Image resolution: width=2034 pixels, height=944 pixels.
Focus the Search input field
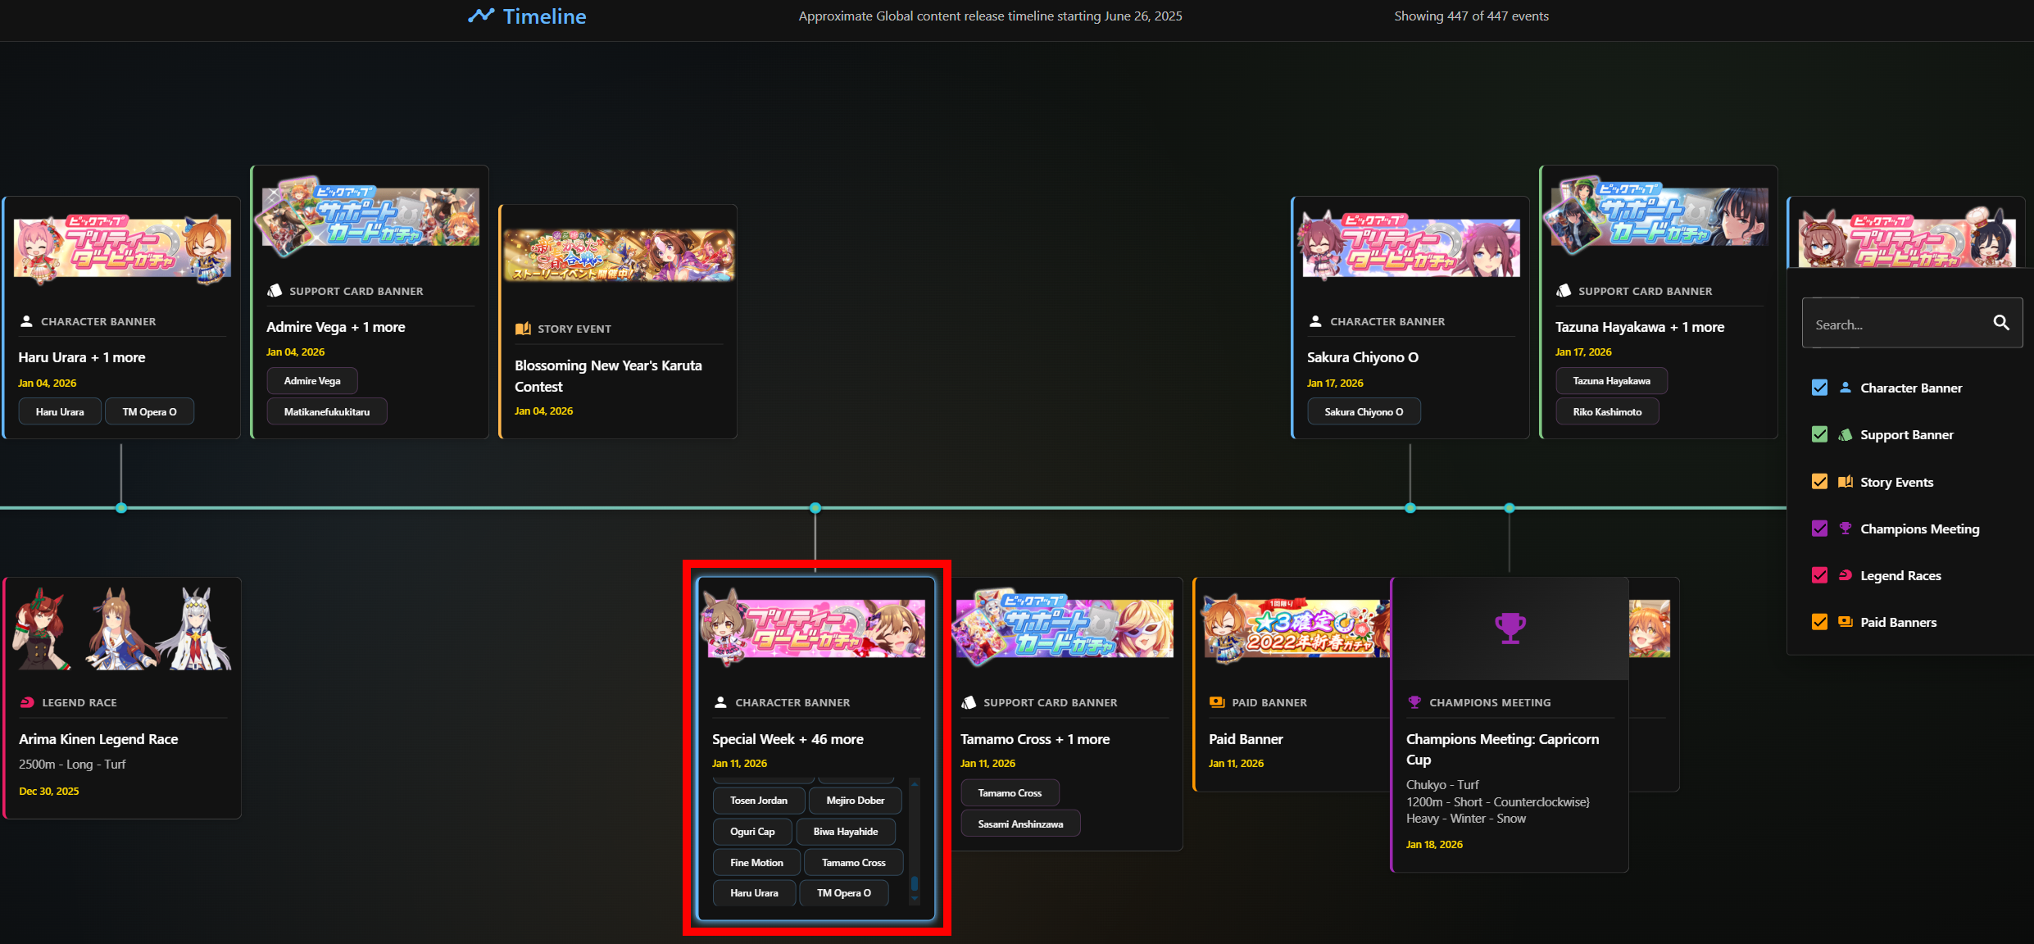(x=1911, y=323)
